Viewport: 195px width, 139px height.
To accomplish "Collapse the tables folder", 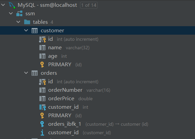I will click(x=18, y=22).
